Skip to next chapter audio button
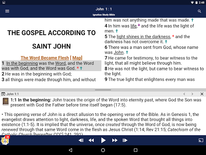The width and height of the screenshot is (206, 155). [125, 140]
